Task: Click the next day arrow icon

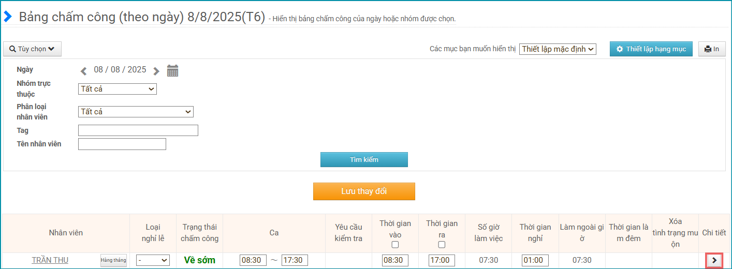Action: [x=156, y=71]
